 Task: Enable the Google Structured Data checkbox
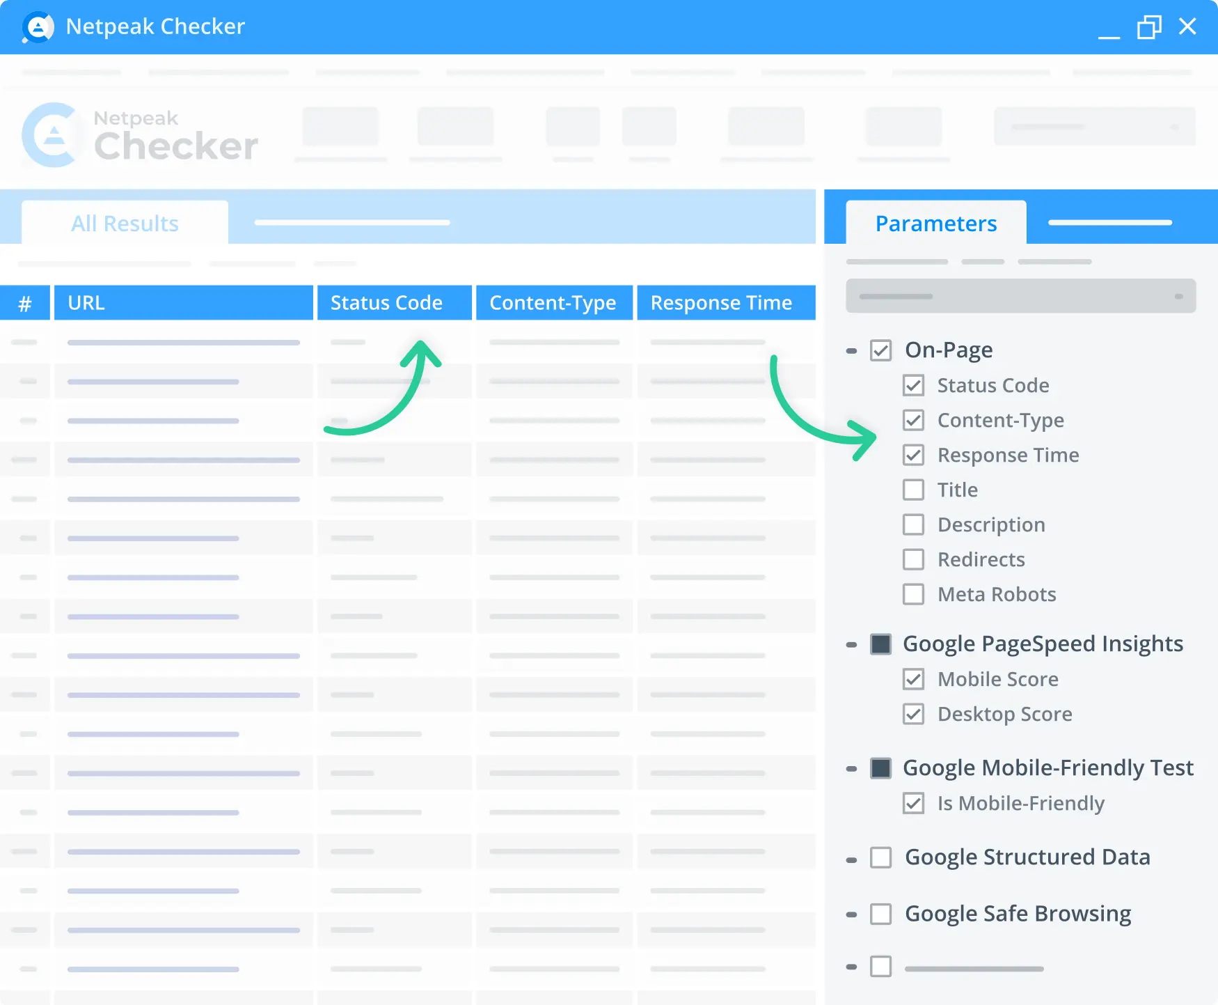click(880, 857)
